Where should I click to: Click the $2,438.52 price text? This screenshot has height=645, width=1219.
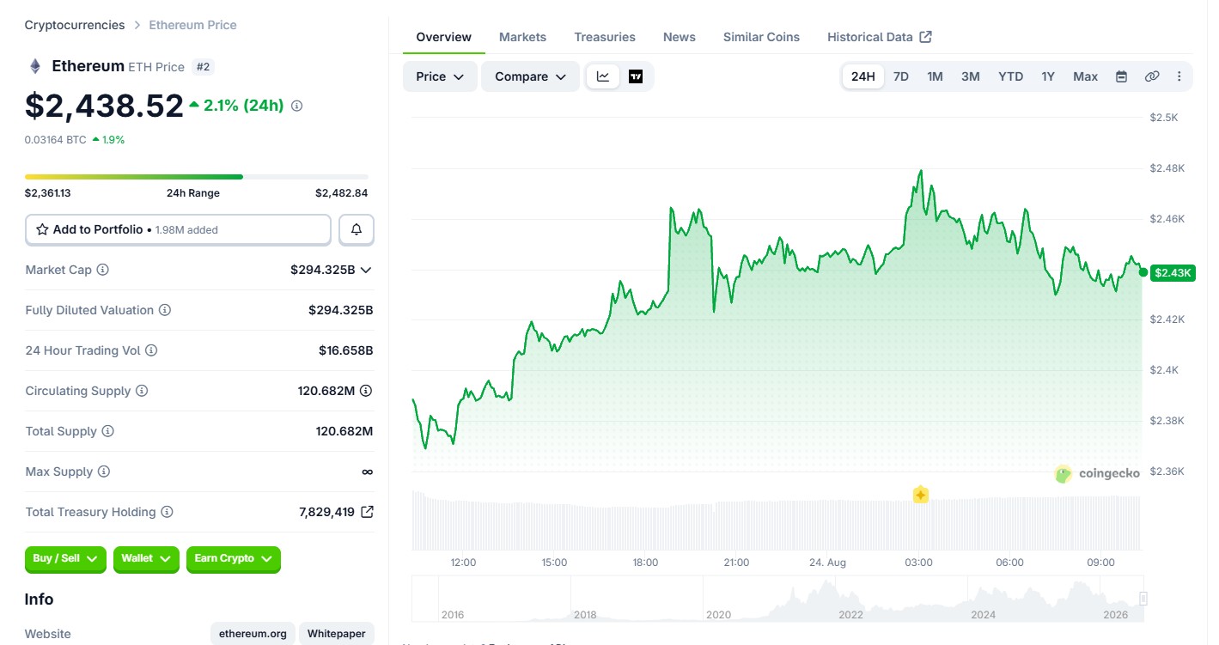[104, 106]
